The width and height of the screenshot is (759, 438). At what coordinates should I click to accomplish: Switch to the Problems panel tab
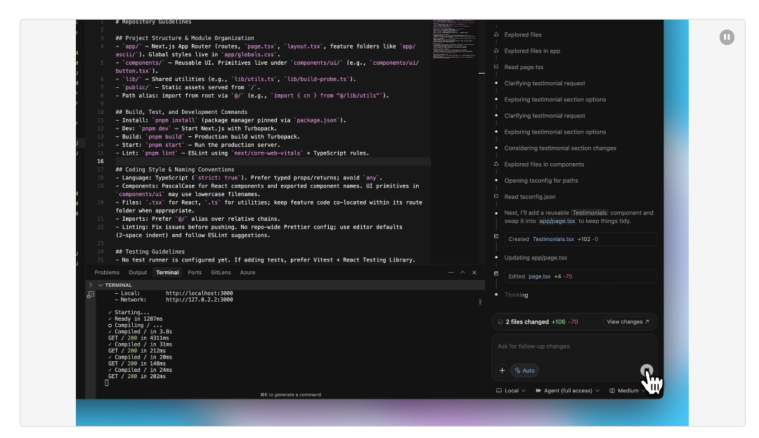(x=107, y=273)
